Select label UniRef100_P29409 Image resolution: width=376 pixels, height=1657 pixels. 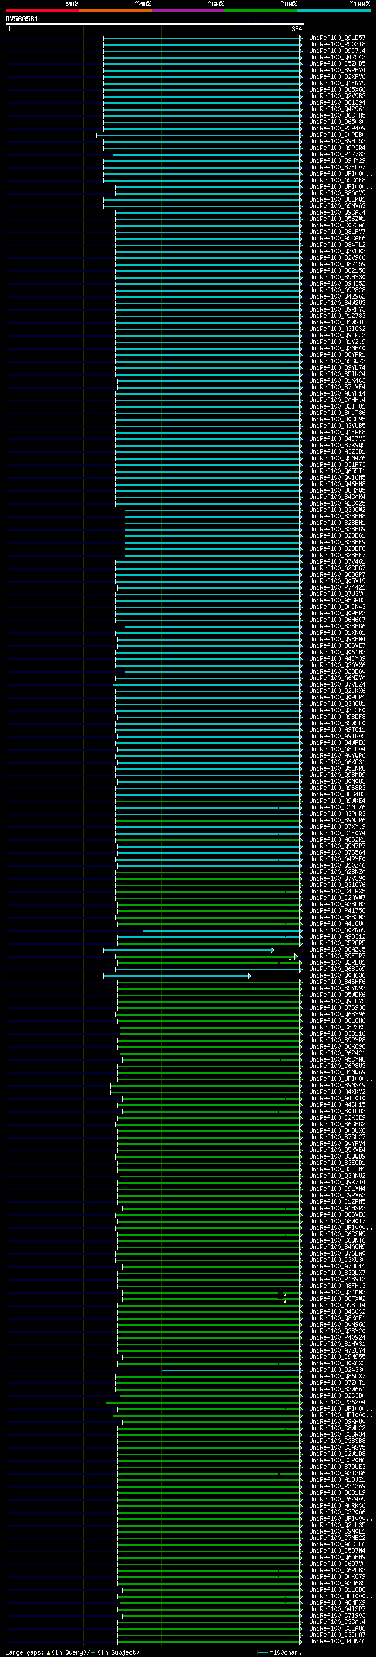pyautogui.click(x=337, y=128)
